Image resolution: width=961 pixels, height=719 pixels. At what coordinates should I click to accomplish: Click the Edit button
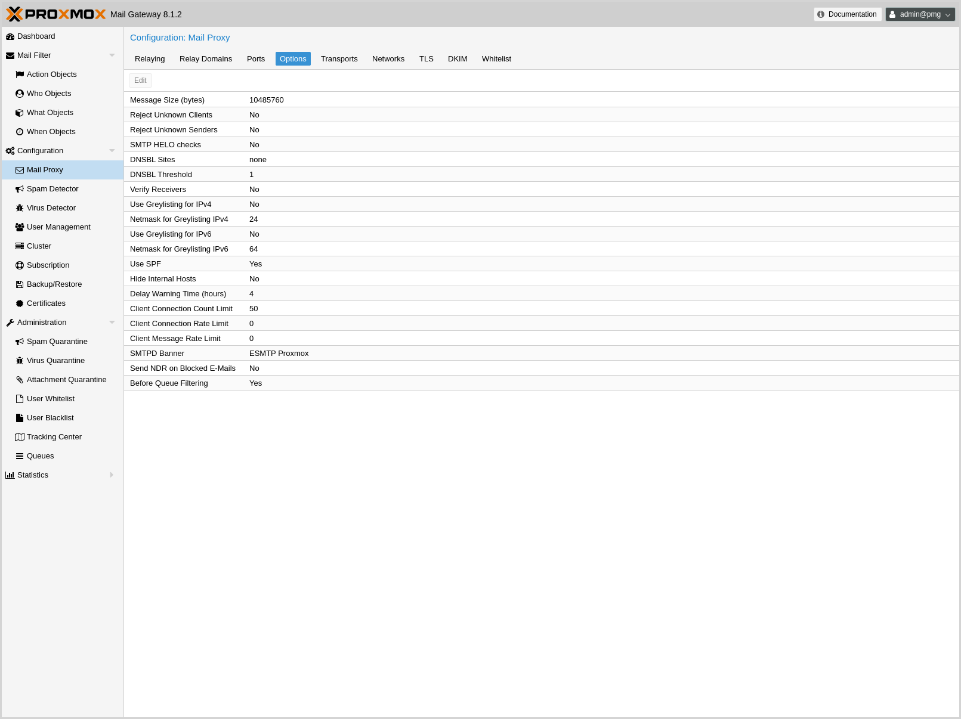140,80
